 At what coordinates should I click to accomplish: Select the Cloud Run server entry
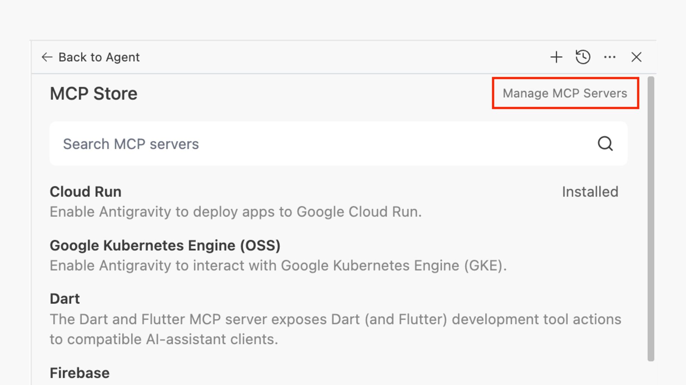tap(86, 192)
